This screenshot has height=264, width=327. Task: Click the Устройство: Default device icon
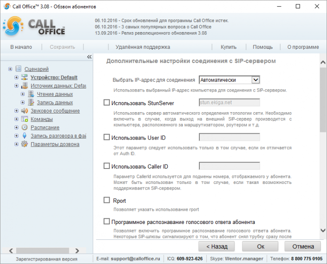click(25, 77)
